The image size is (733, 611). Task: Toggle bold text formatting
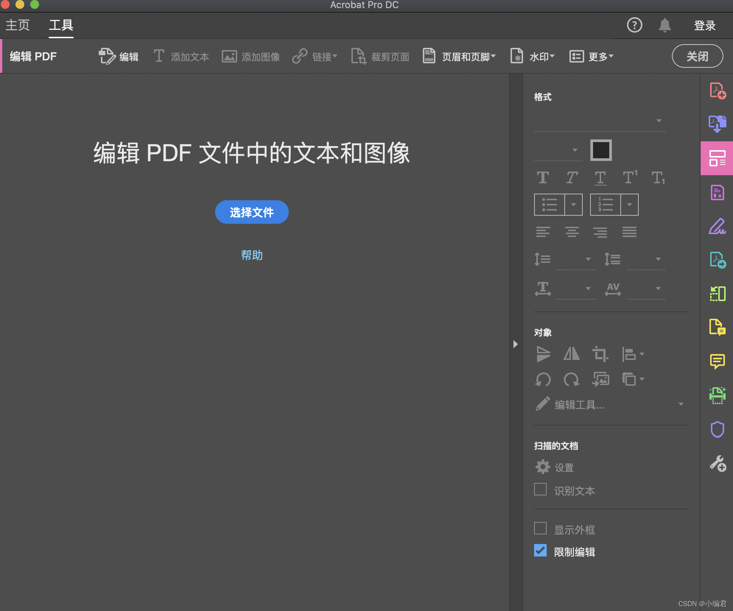coord(543,178)
